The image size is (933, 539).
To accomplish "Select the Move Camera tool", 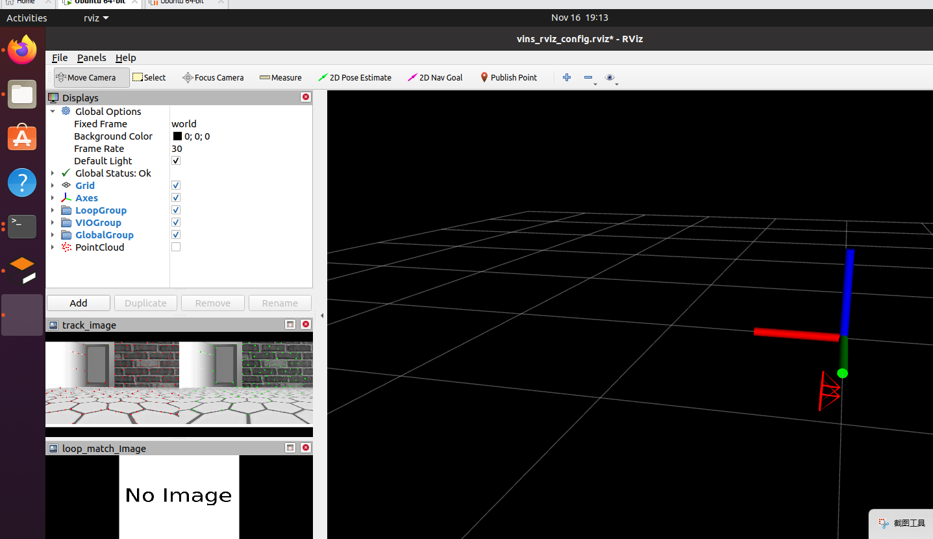I will [90, 77].
